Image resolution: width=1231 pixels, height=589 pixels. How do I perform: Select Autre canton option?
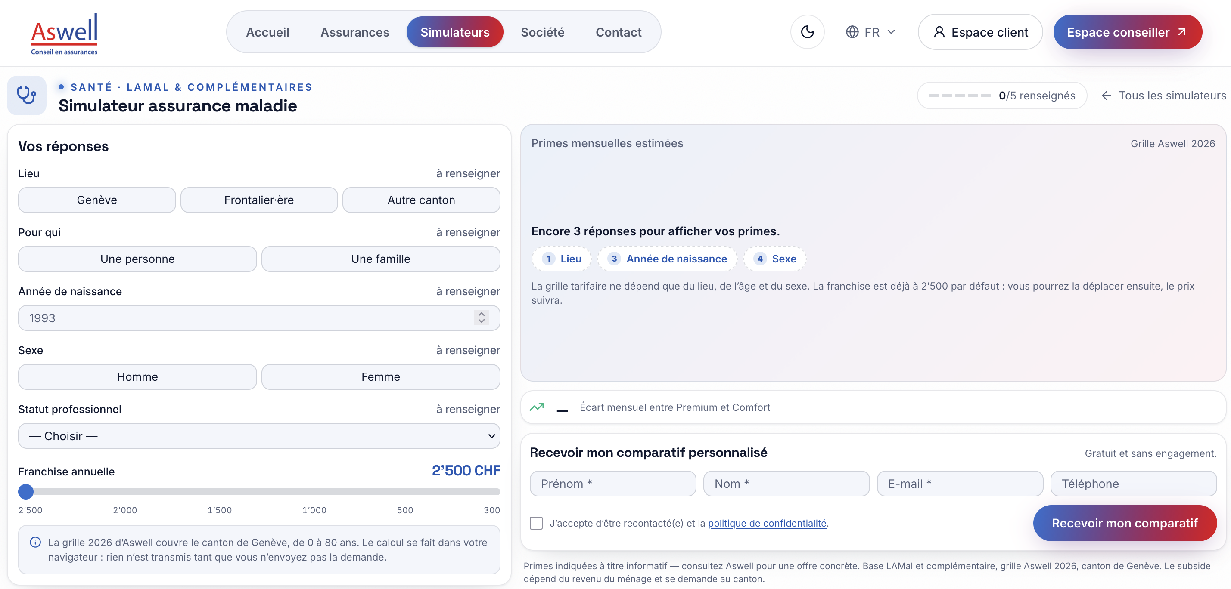(421, 200)
